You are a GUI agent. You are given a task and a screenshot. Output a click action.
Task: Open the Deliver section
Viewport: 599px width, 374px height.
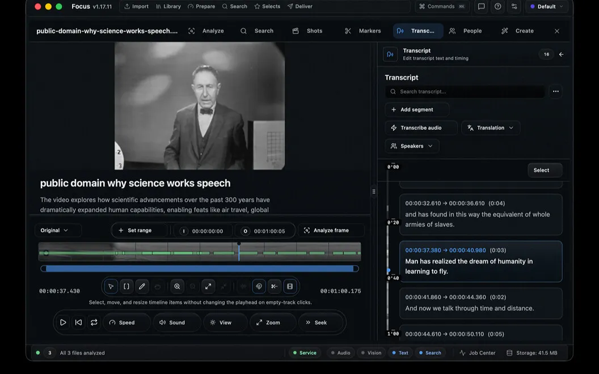pyautogui.click(x=300, y=6)
